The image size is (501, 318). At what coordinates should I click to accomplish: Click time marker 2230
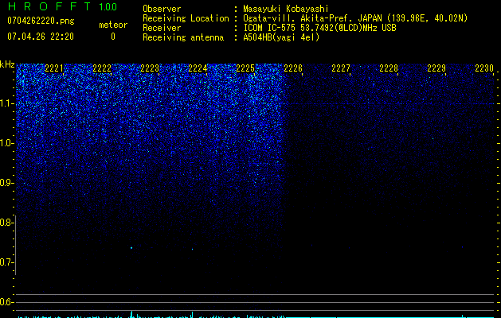484,68
